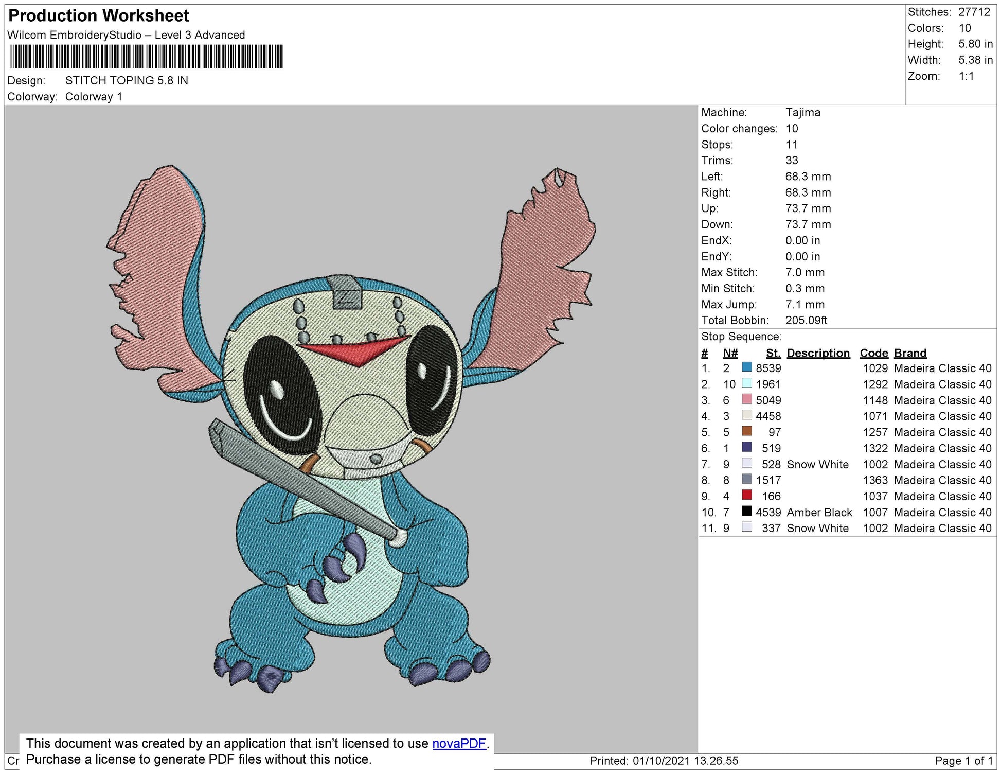Click the Snow White row 7 description
The width and height of the screenshot is (1001, 774).
pos(817,464)
